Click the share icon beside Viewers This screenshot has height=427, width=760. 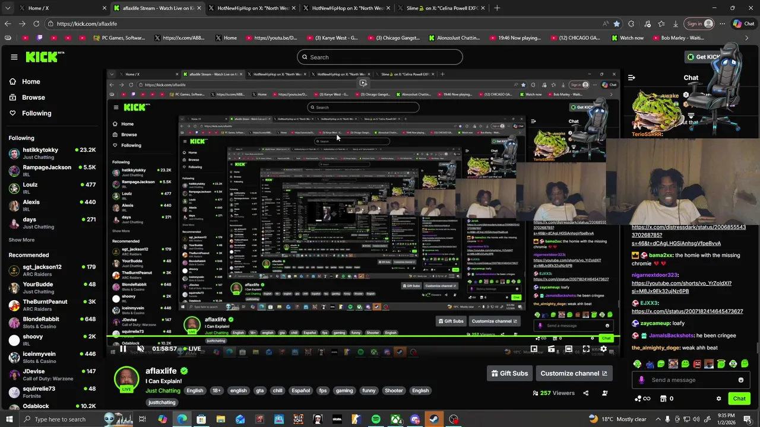click(x=585, y=393)
